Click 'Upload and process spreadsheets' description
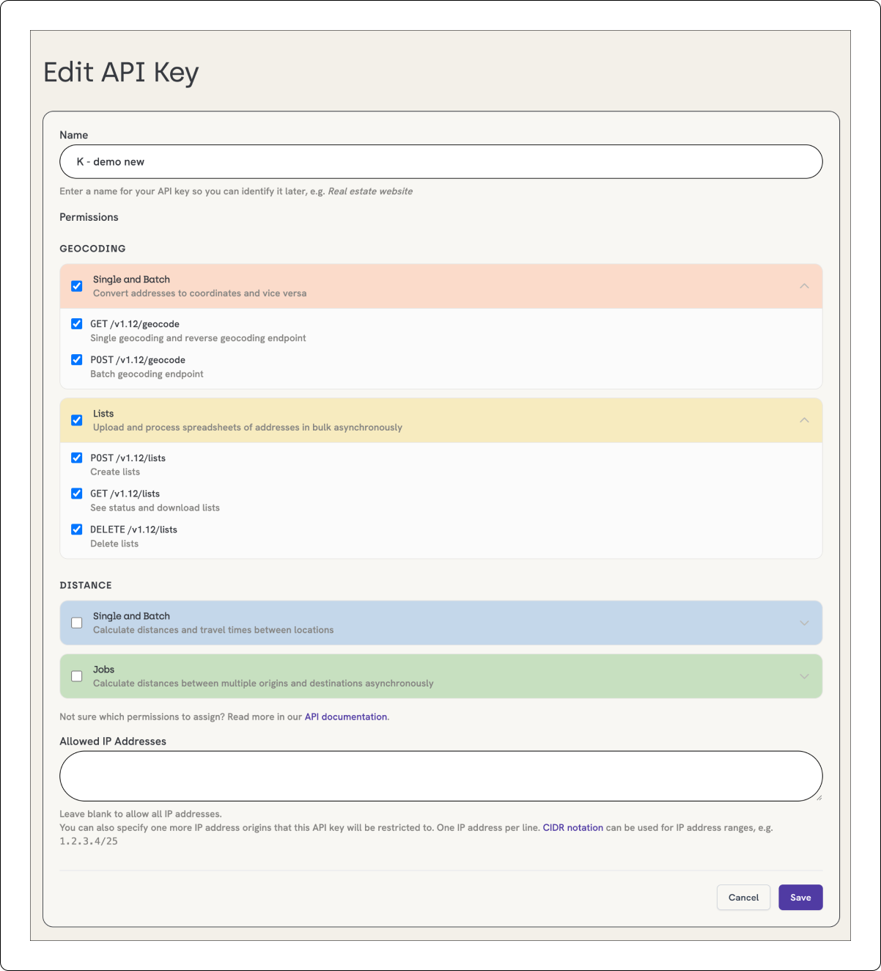Viewport: 881px width, 971px height. 248,428
